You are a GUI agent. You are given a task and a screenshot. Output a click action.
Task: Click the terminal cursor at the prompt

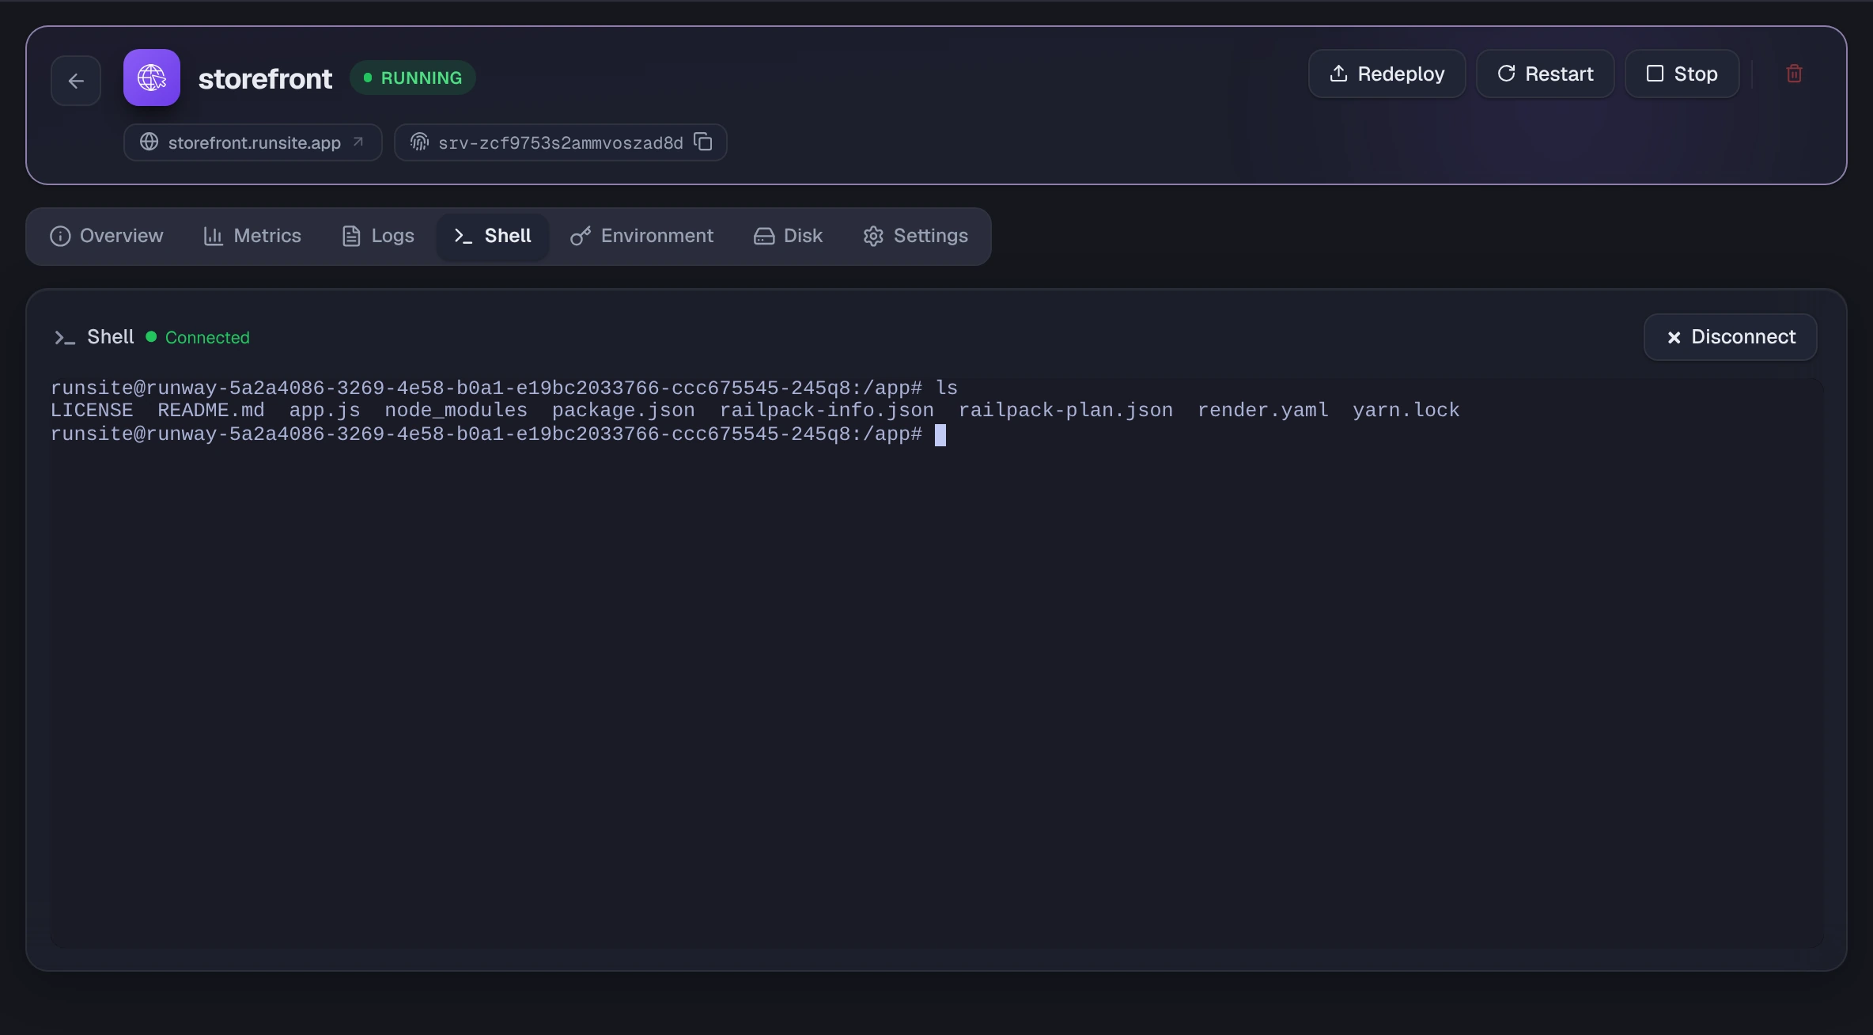tap(940, 435)
